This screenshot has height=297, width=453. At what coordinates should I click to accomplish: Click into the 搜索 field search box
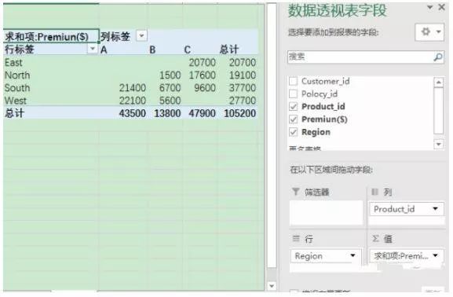[x=360, y=57]
